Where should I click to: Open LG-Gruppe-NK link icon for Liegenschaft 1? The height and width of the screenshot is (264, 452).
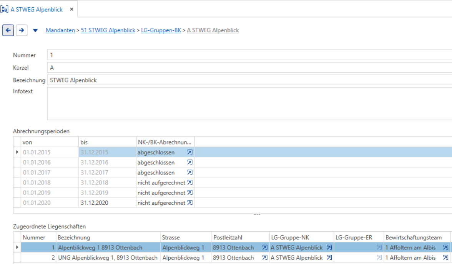point(329,247)
